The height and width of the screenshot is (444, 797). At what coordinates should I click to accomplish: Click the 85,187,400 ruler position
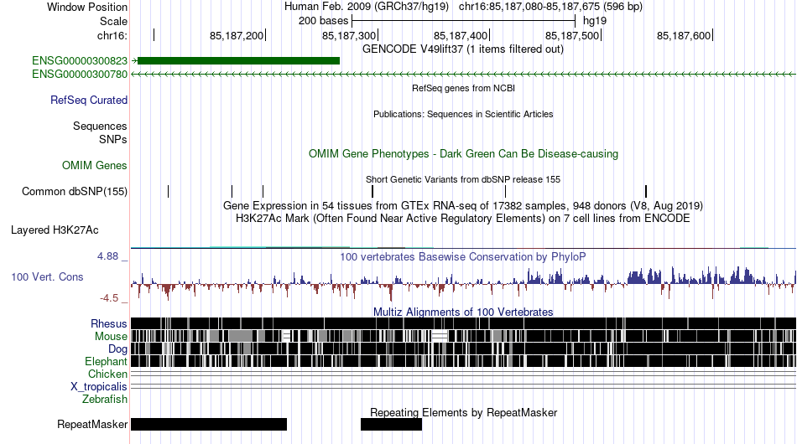tap(461, 35)
